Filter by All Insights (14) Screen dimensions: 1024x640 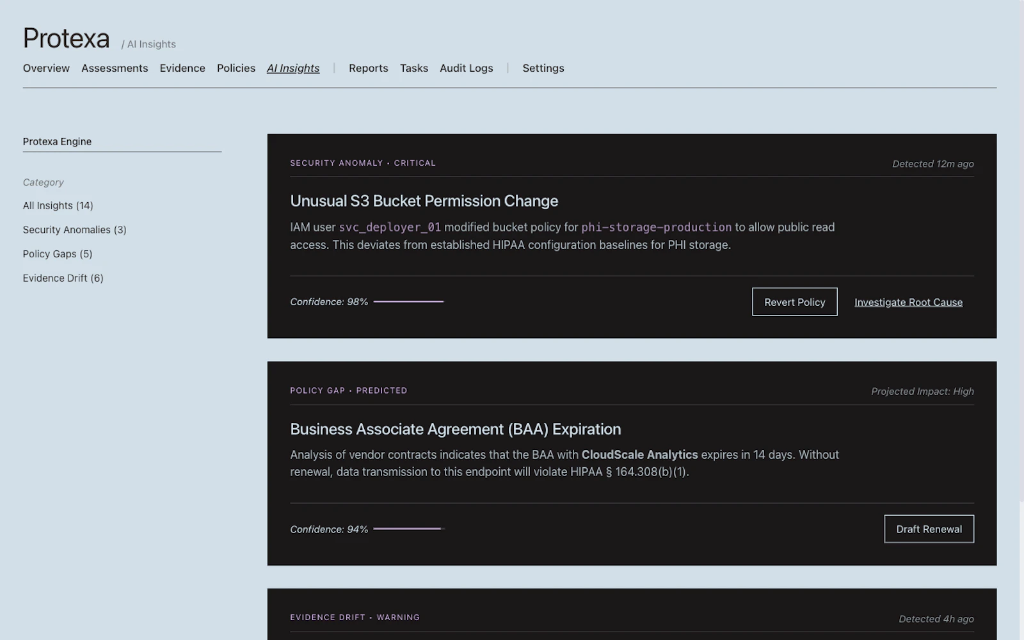click(x=58, y=205)
